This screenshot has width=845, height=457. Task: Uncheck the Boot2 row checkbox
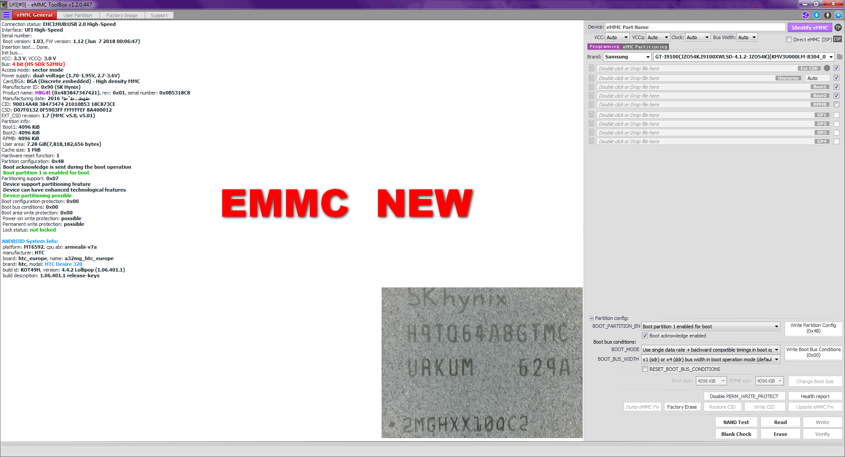pyautogui.click(x=836, y=95)
